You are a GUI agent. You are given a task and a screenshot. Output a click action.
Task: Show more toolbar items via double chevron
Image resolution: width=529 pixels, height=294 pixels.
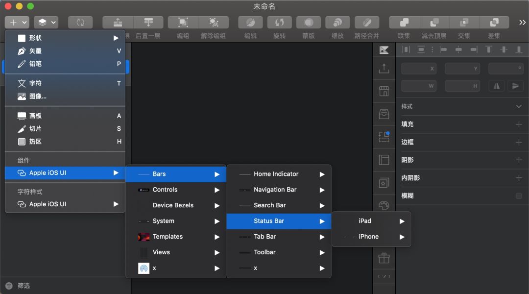522,22
